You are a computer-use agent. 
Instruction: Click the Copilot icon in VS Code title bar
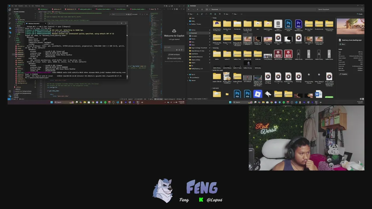(127, 6)
